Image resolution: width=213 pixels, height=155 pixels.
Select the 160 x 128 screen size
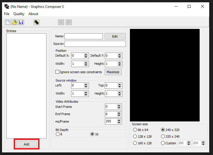pos(135,143)
